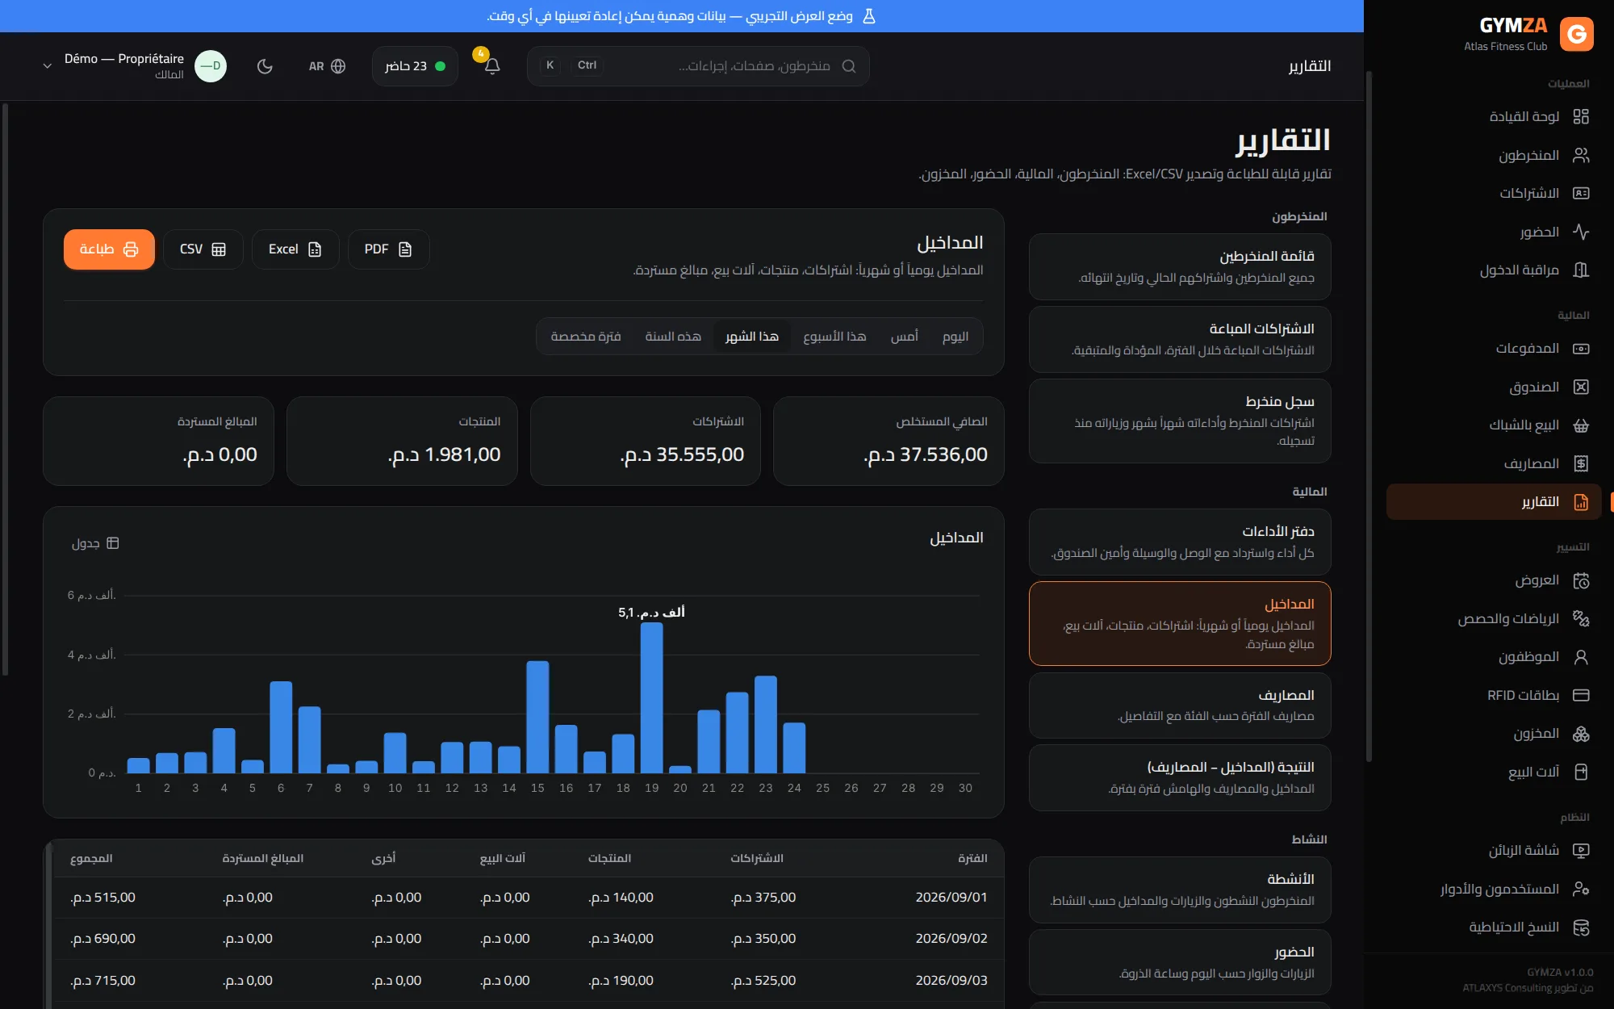Open RFID cards icon (بطاقات RFID)
1614x1009 pixels.
(x=1581, y=695)
